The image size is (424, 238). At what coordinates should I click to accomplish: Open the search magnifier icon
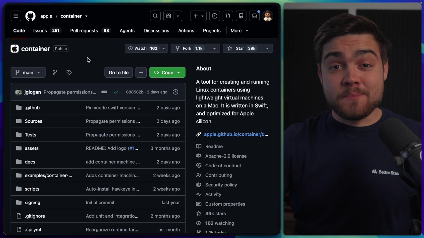[155, 16]
